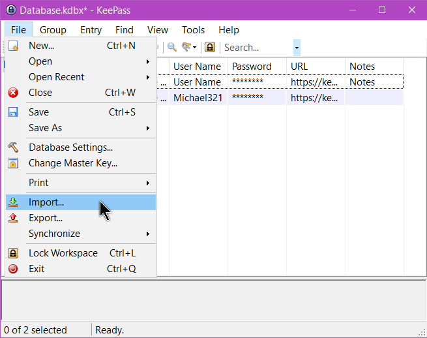Open the Help menu
Screen dimensions: 427x338
(x=229, y=30)
